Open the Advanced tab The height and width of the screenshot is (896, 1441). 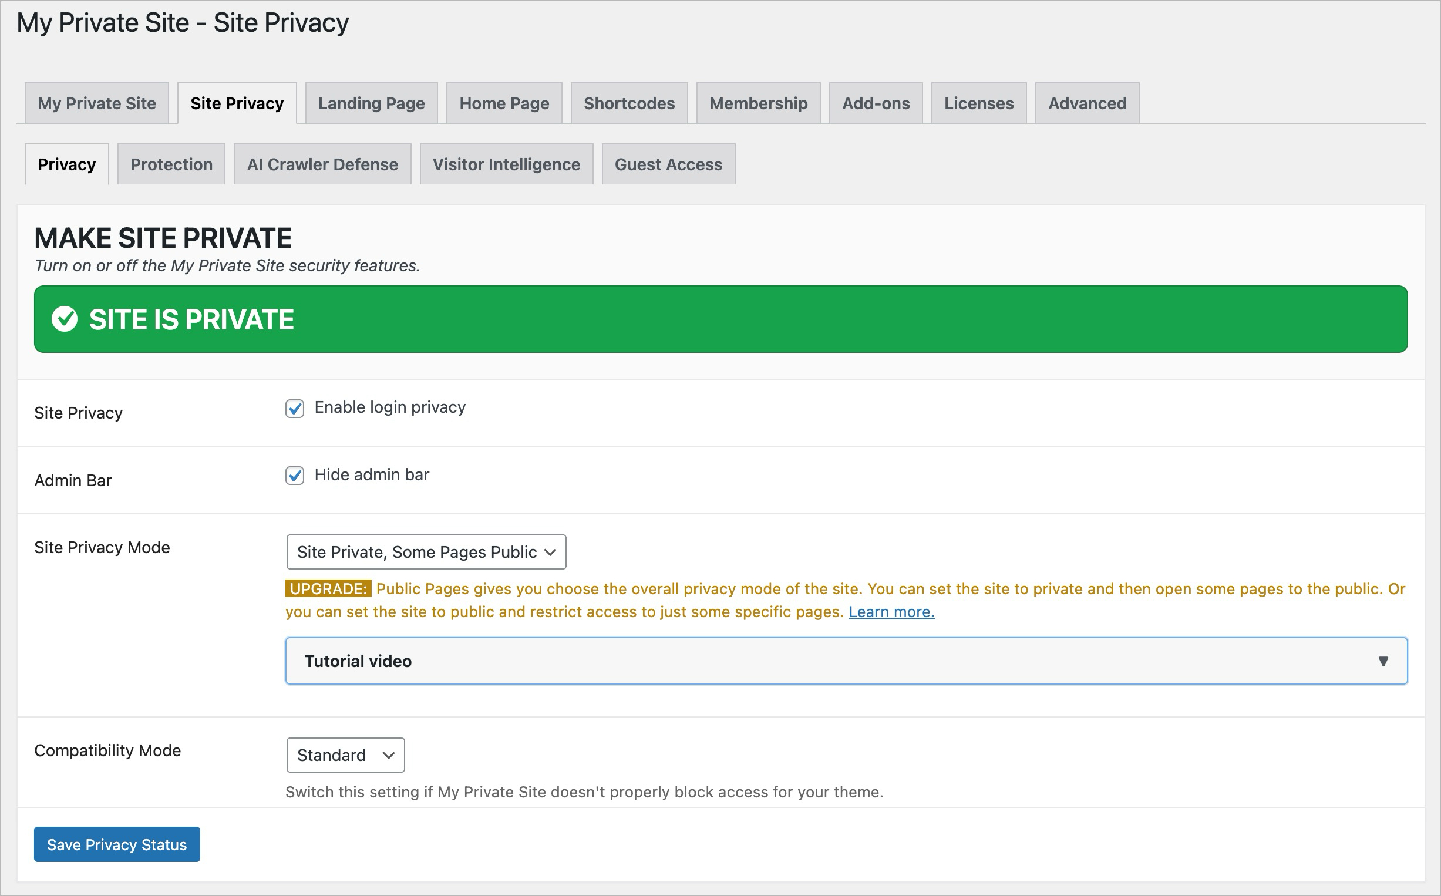1087,103
